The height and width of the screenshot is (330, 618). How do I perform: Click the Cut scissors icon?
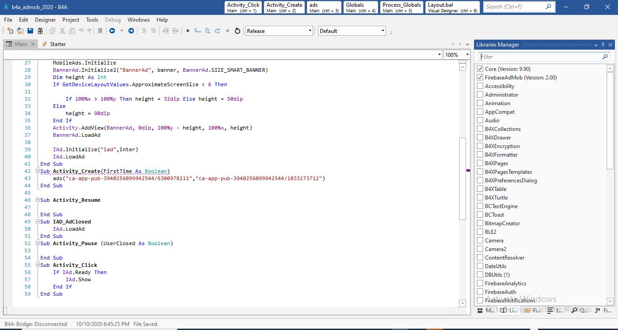[62, 31]
